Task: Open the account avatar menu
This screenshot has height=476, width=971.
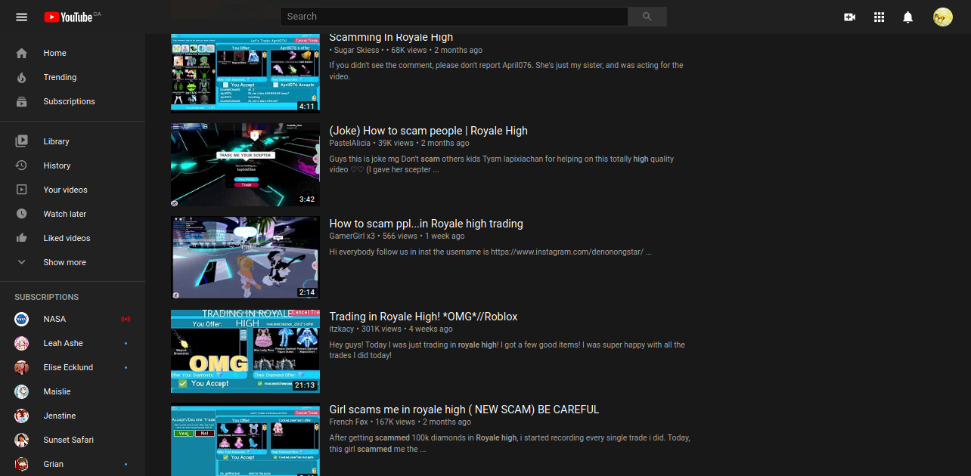Action: [x=942, y=17]
